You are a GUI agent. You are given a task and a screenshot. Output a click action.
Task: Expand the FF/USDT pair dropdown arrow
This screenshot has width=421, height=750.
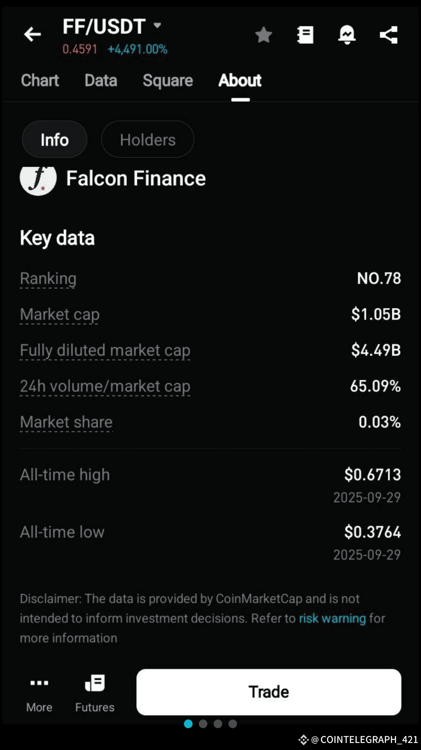157,26
